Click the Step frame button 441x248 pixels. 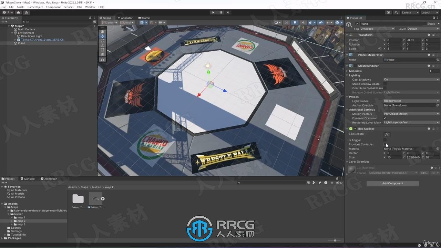[228, 12]
